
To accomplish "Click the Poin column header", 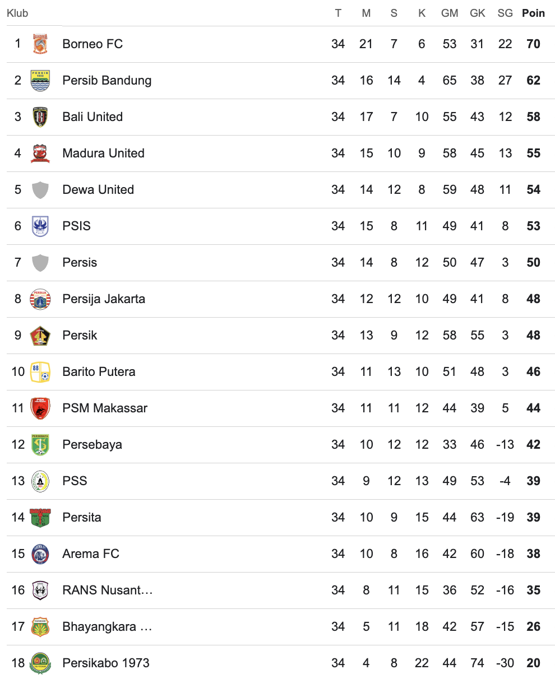I will pyautogui.click(x=533, y=13).
